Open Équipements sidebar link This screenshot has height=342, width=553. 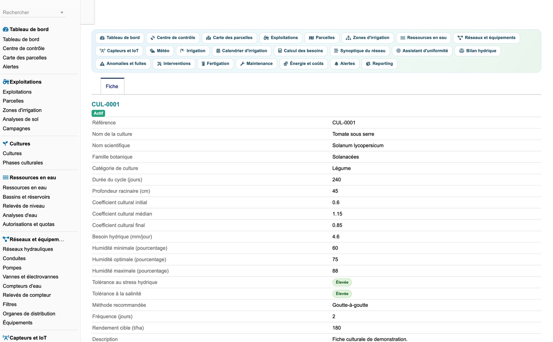[x=18, y=322]
